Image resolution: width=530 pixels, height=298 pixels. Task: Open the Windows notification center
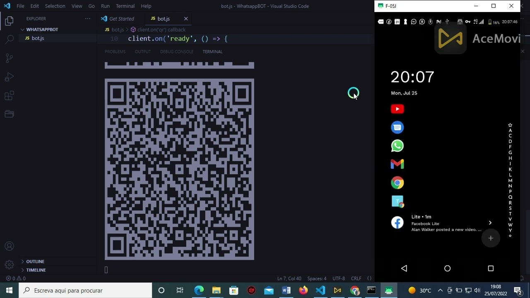pyautogui.click(x=518, y=291)
